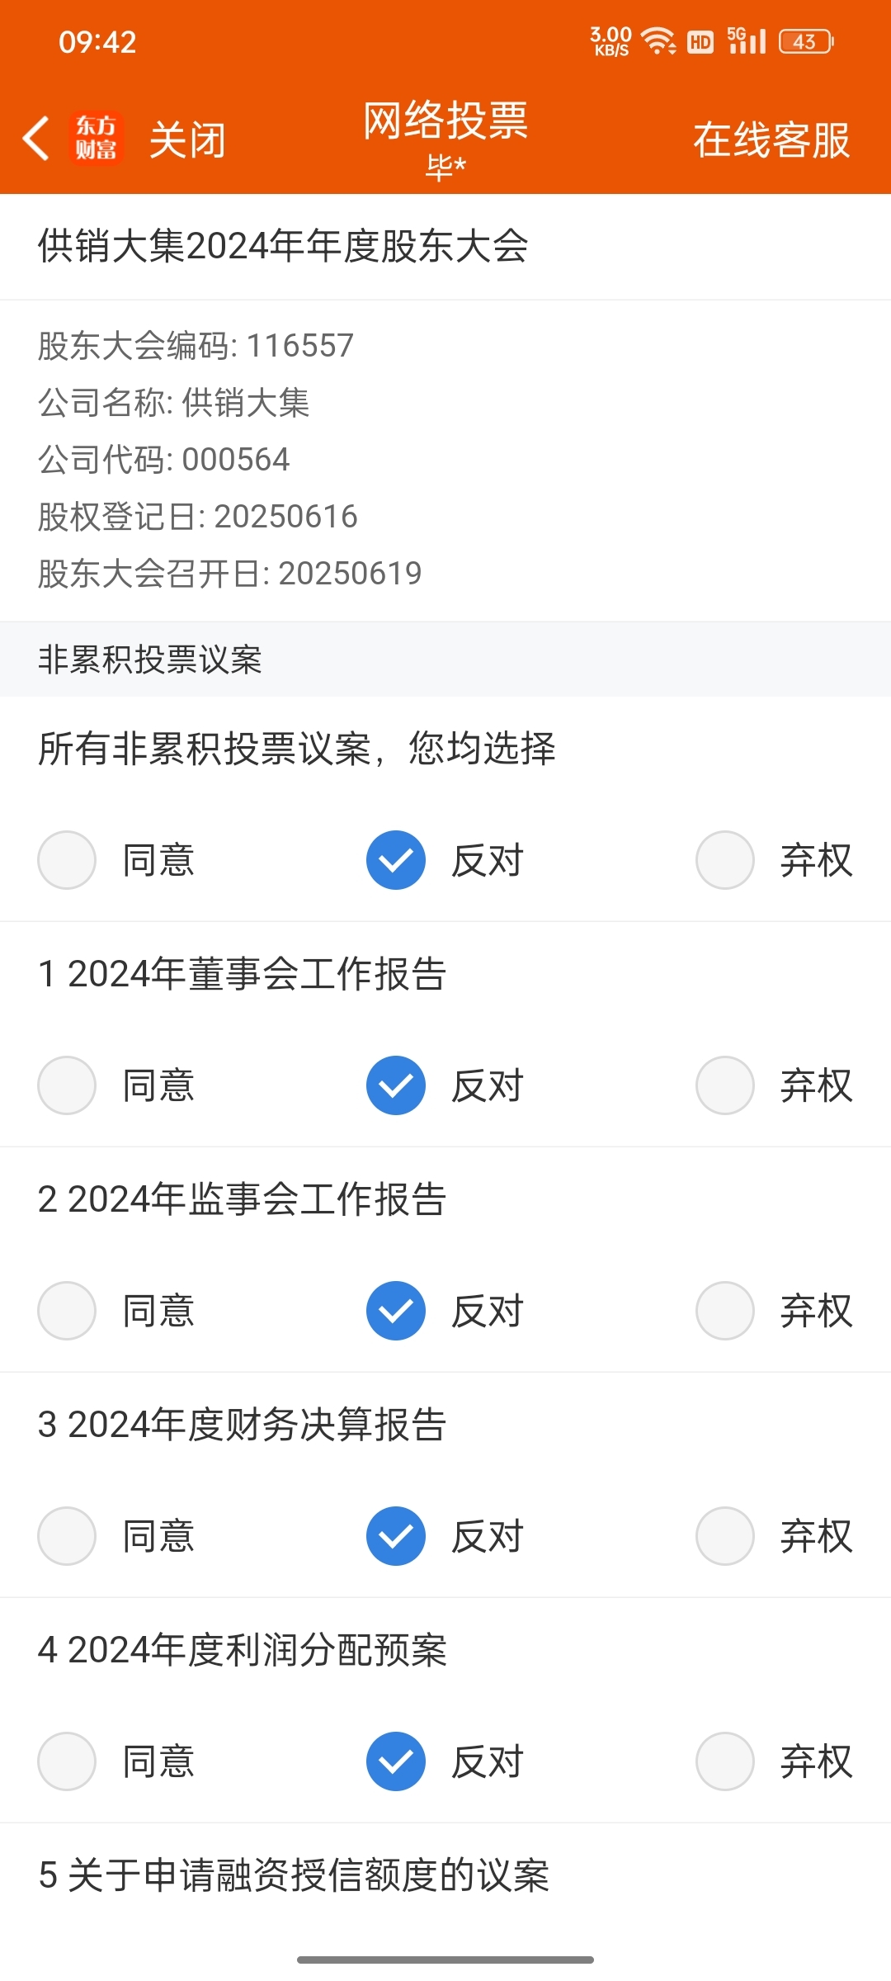Click 关闭 to close the voting page
891x1981 pixels.
tap(187, 139)
